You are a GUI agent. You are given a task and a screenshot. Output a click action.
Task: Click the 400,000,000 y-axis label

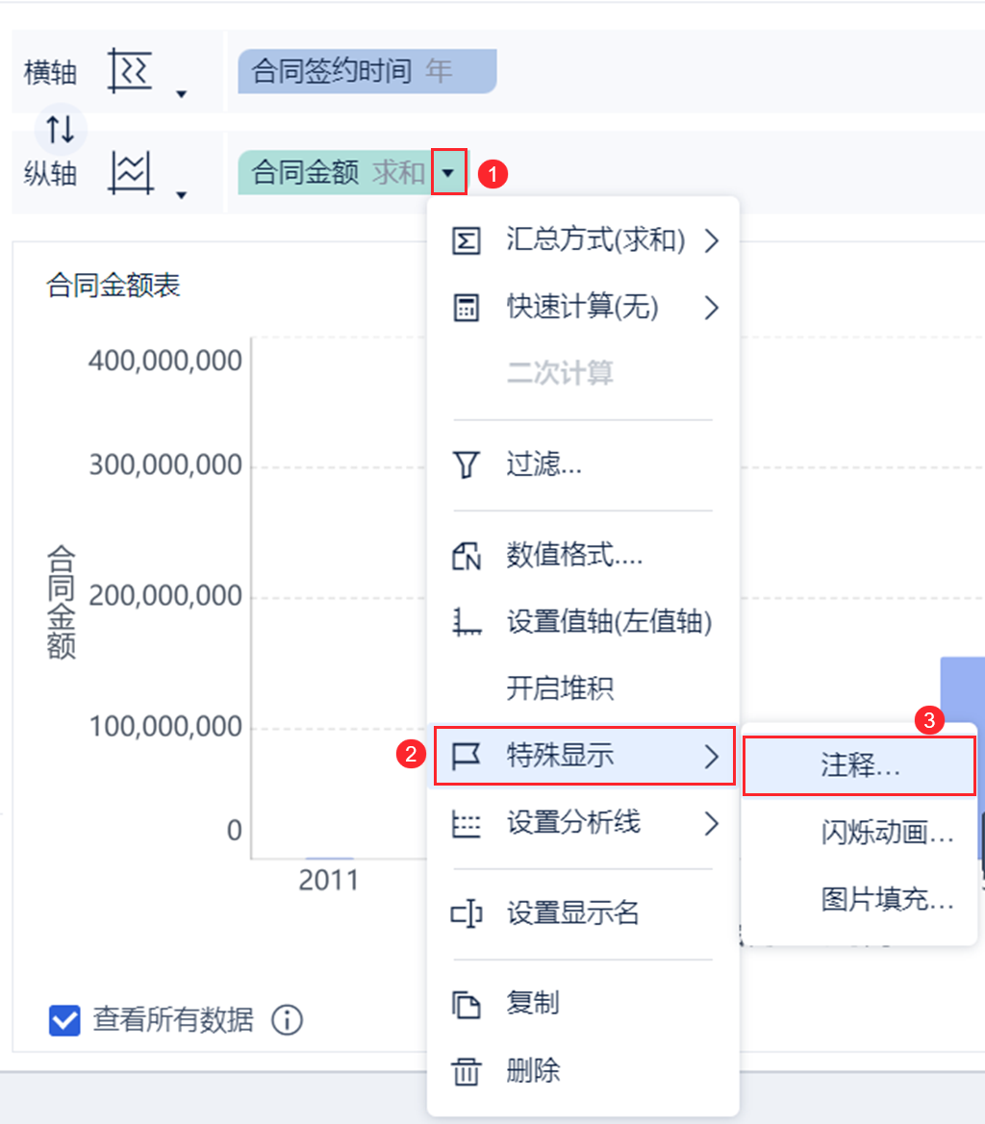(164, 361)
